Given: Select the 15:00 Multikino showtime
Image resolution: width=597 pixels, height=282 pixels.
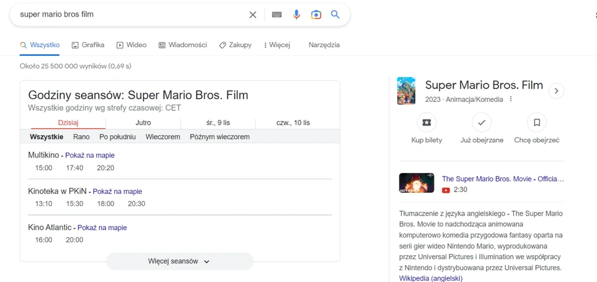Looking at the screenshot, I should 43,168.
